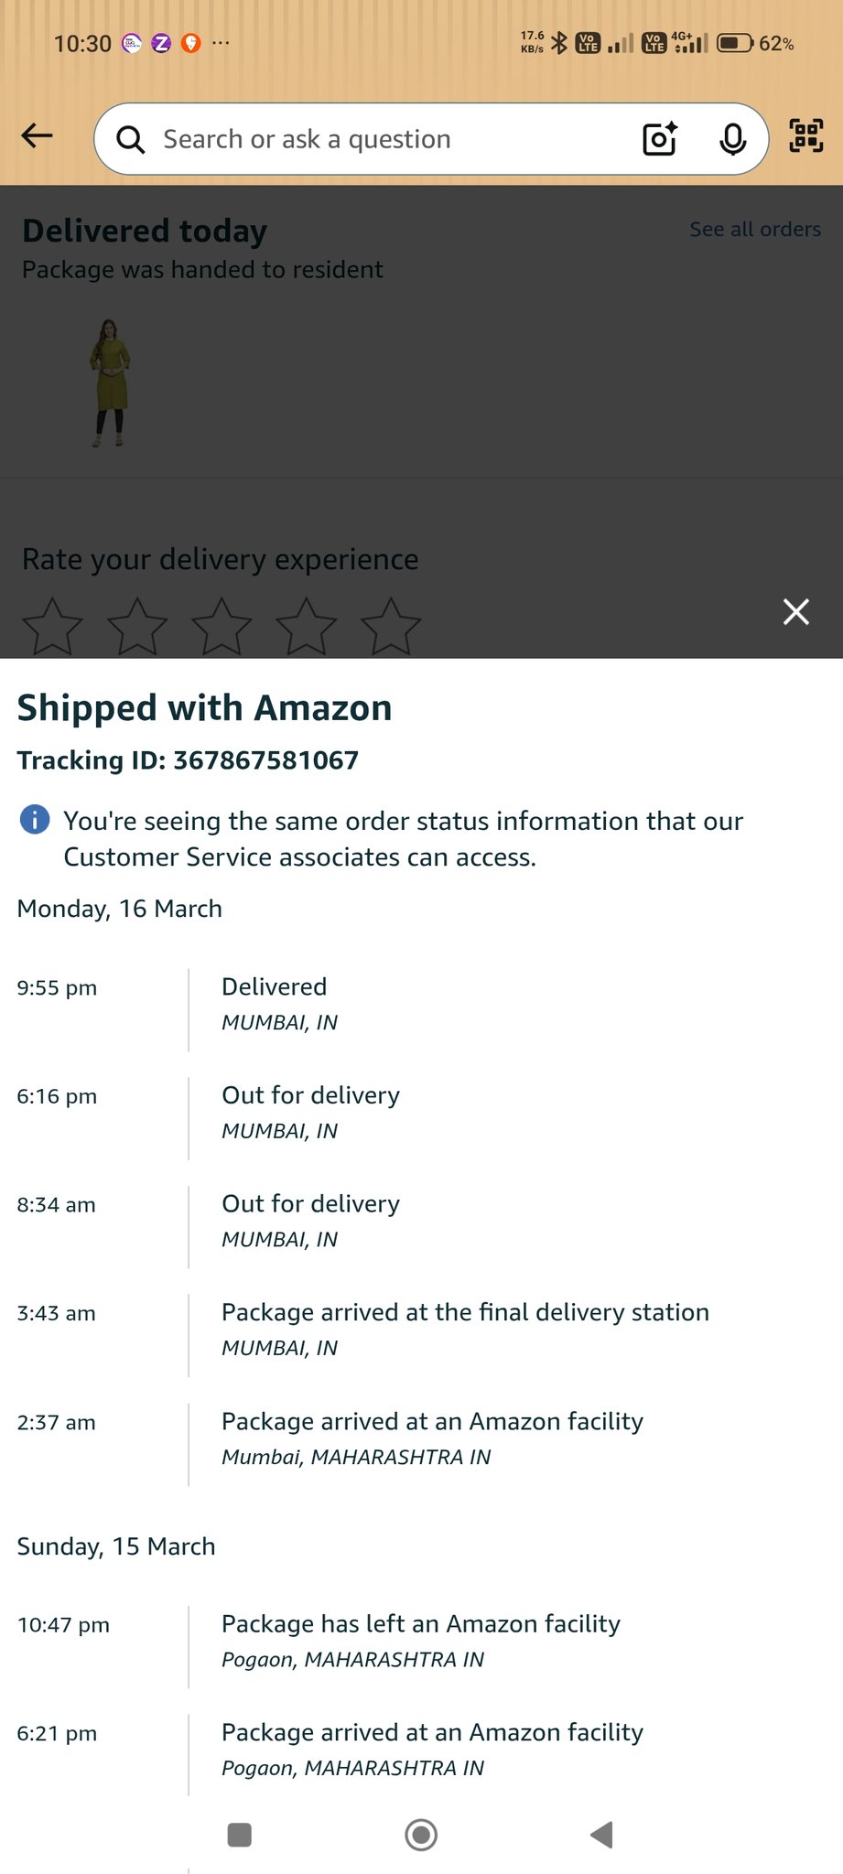Tap the search magnifier icon
The height and width of the screenshot is (1874, 843).
coord(131,140)
